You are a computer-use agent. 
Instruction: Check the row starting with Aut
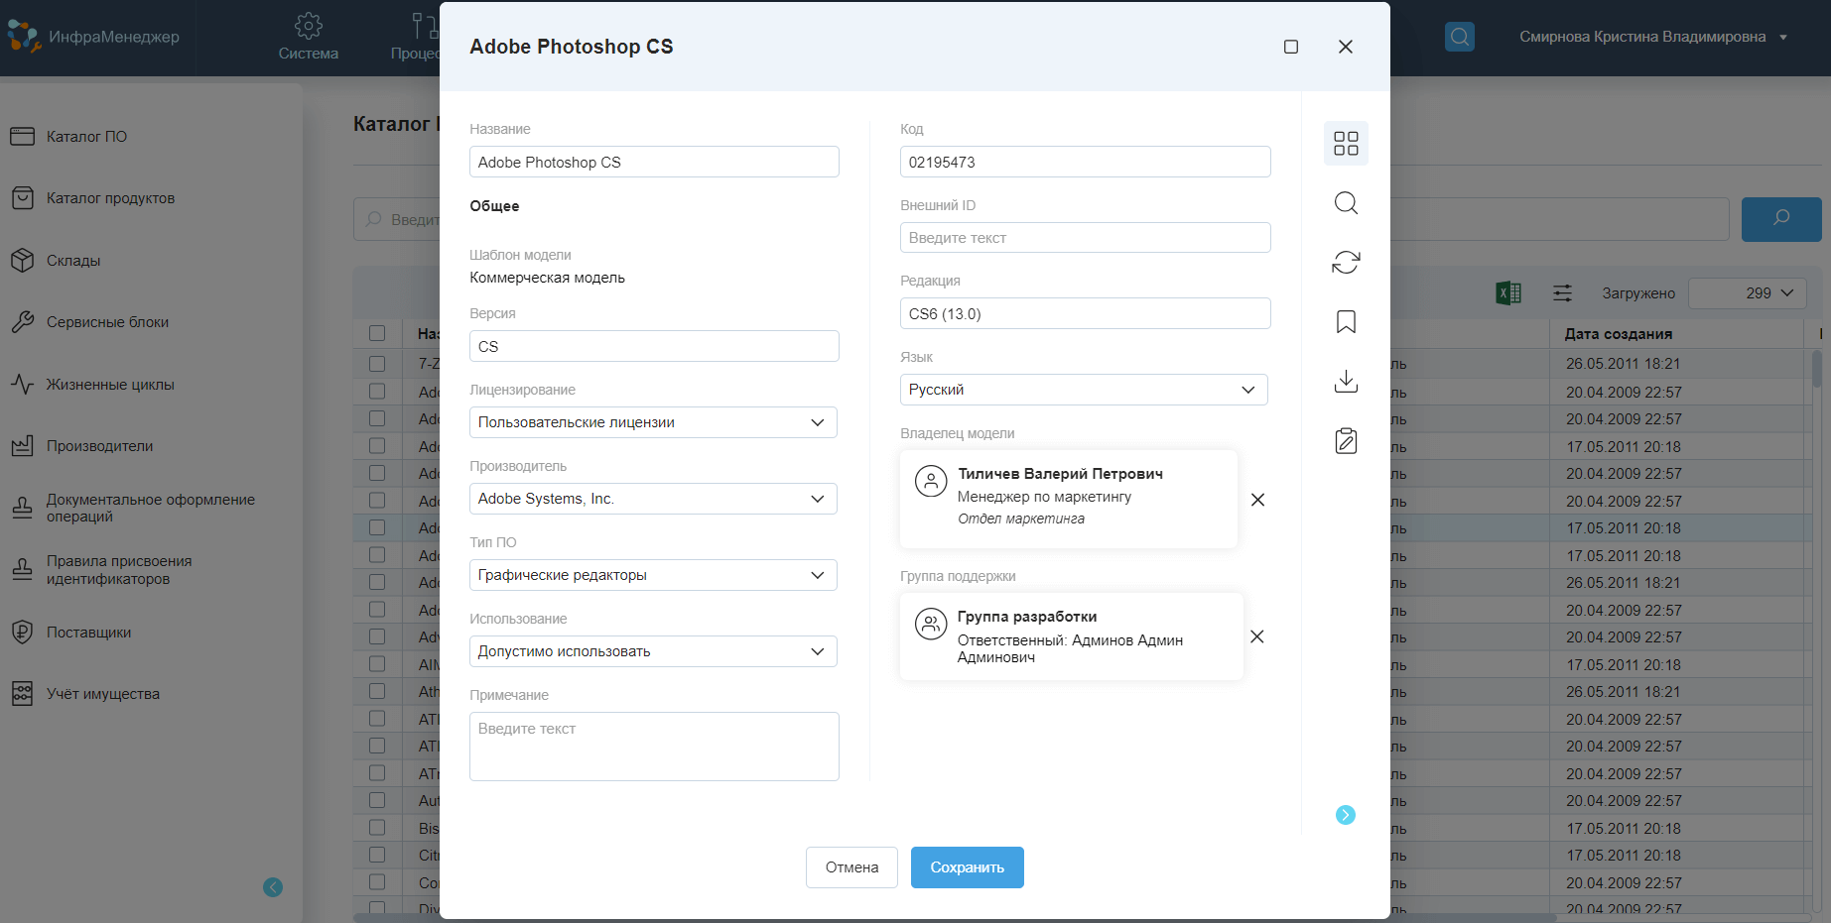click(x=377, y=800)
